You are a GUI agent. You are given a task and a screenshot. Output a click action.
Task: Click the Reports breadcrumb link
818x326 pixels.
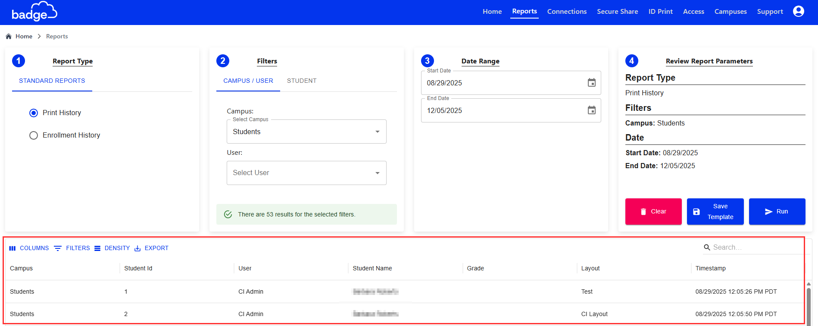(57, 36)
